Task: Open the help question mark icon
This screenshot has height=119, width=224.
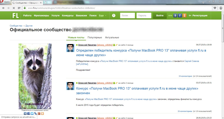Action: pyautogui.click(x=114, y=16)
